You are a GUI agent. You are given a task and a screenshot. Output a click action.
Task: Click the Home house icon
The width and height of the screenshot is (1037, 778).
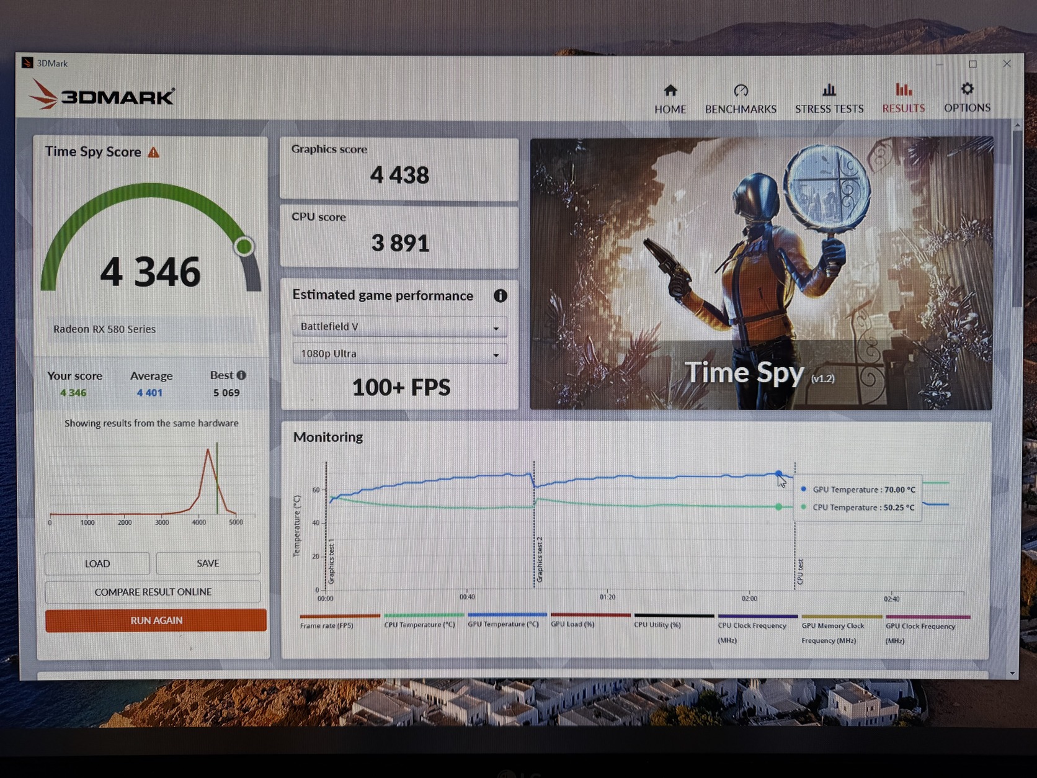coord(670,91)
